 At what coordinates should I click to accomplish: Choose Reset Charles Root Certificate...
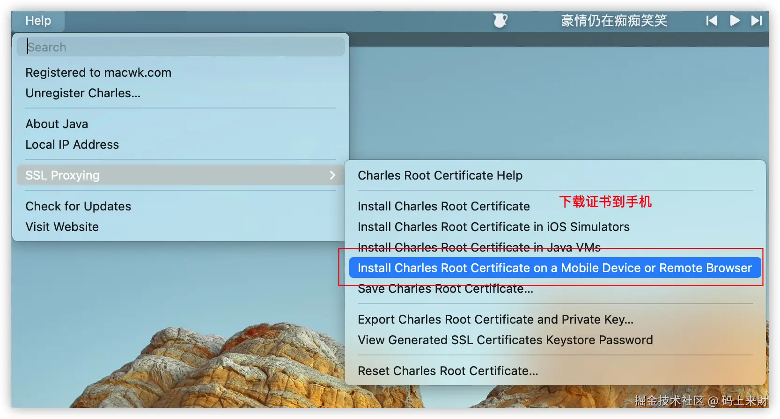coord(448,371)
